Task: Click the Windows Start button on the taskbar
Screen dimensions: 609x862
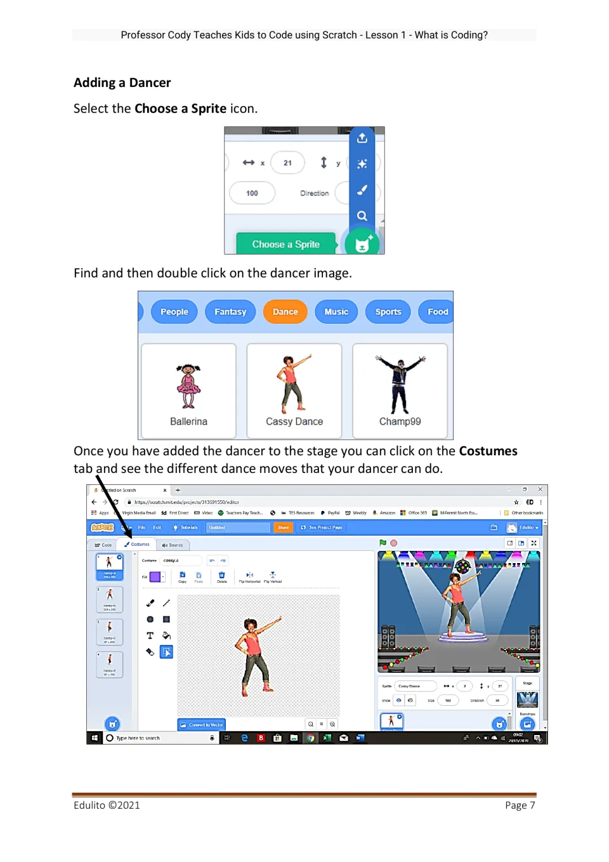Action: pos(95,738)
